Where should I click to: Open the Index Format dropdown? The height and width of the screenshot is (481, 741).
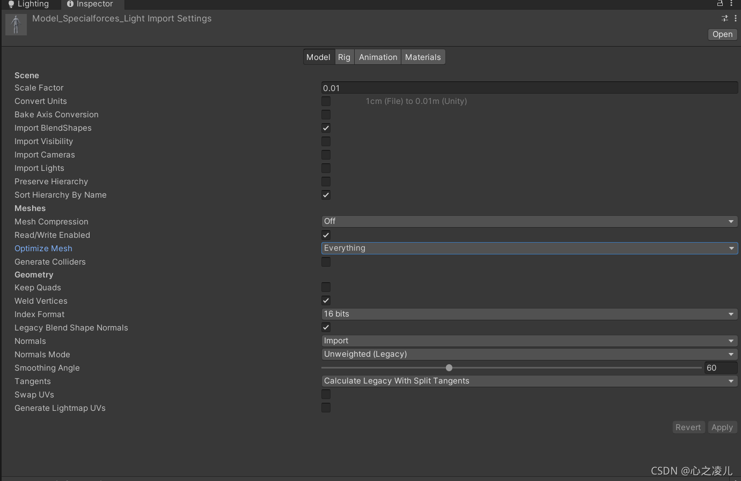pyautogui.click(x=530, y=314)
